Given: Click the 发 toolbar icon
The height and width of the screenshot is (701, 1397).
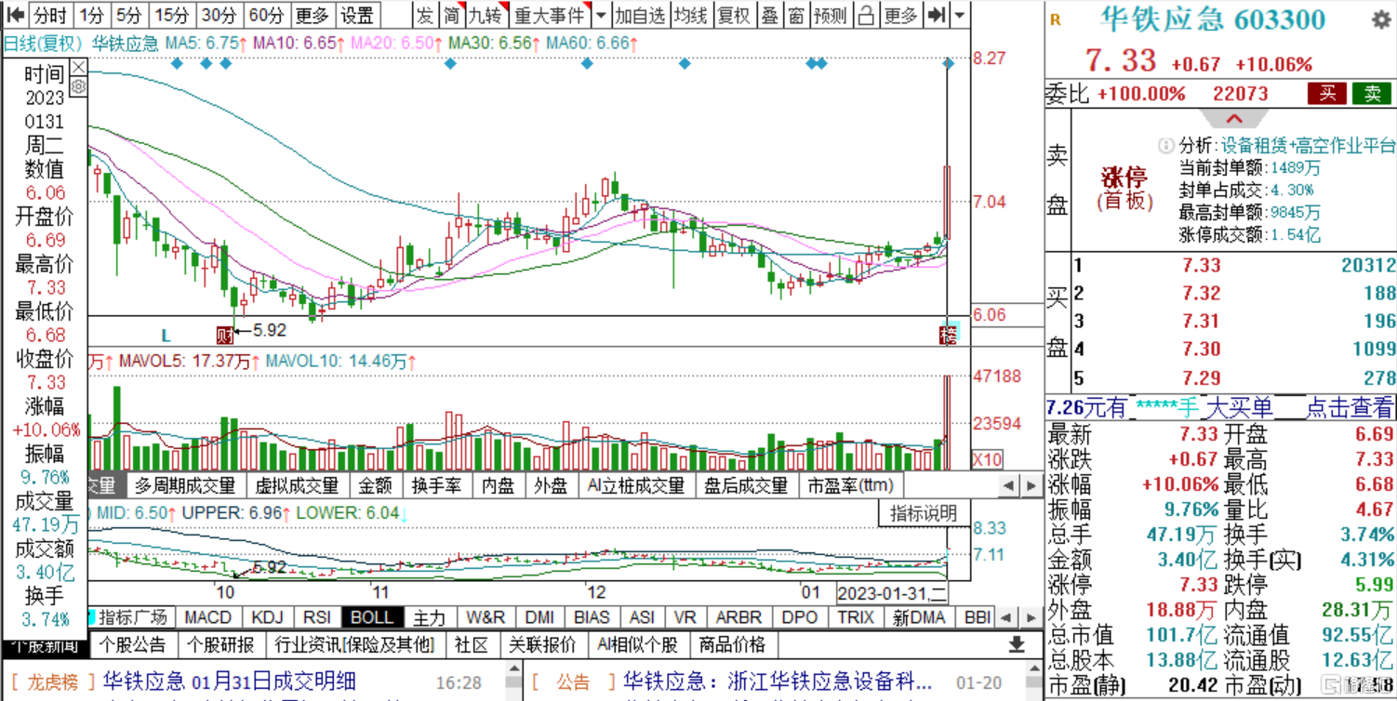Looking at the screenshot, I should coord(424,15).
